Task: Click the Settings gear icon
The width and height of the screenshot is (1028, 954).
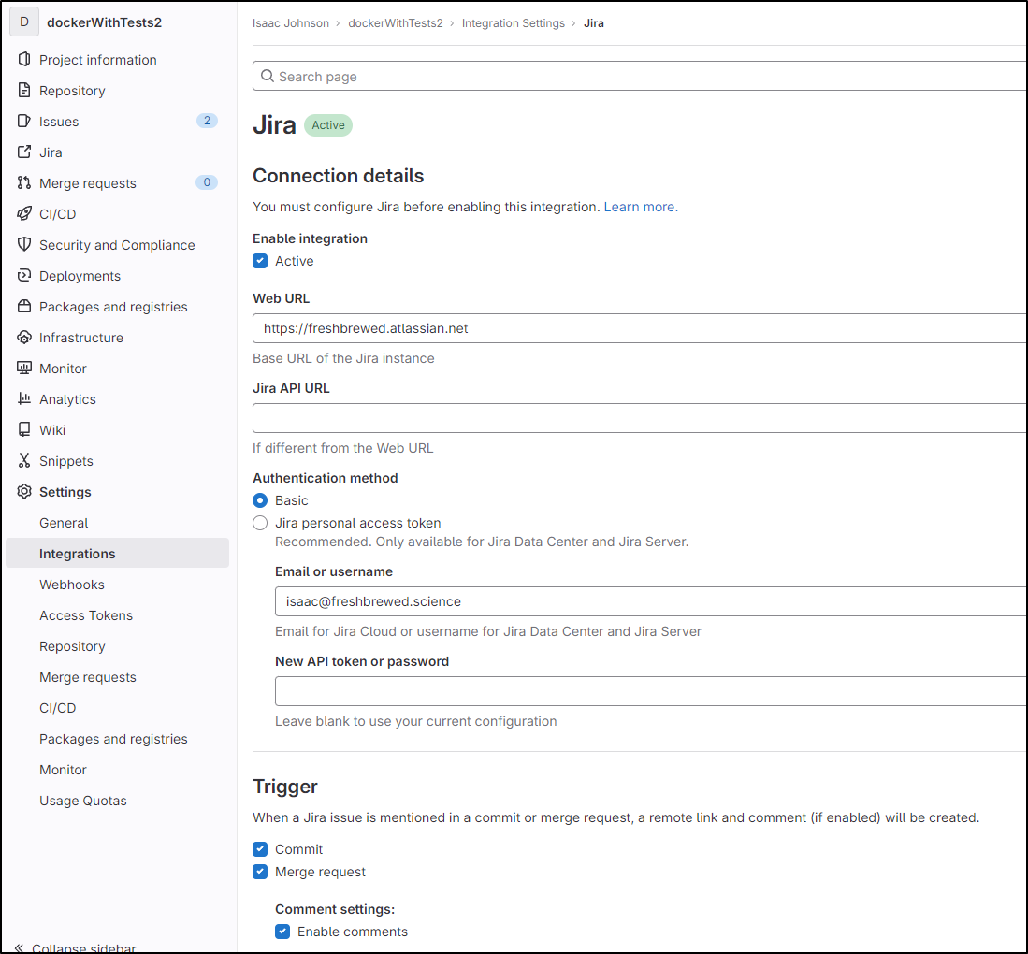Action: tap(24, 491)
